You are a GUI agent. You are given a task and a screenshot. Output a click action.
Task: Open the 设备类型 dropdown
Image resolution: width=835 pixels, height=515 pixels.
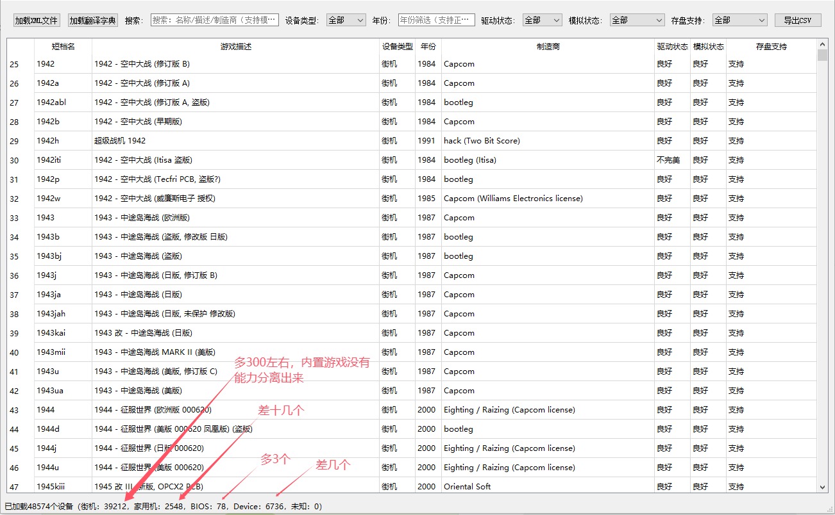coord(346,20)
